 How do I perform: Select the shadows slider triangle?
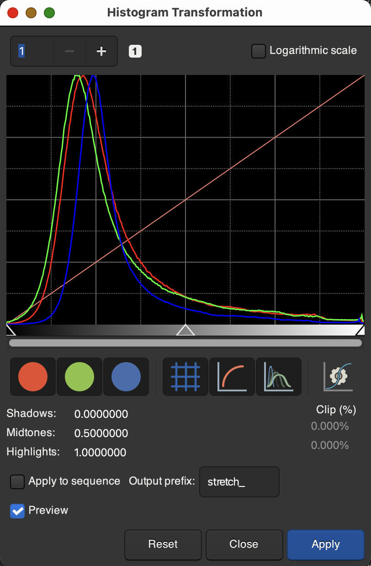point(11,330)
